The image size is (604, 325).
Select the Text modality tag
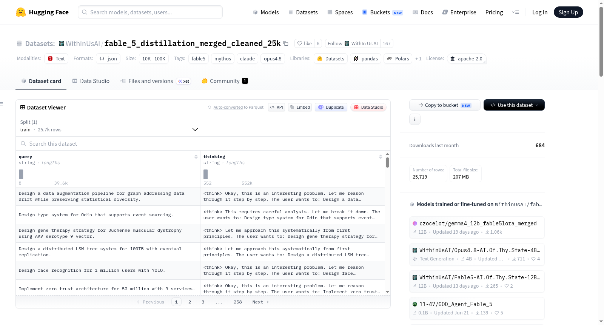point(56,59)
